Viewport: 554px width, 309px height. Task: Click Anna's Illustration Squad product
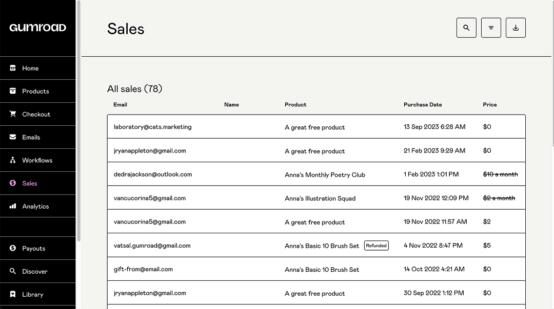(x=320, y=198)
